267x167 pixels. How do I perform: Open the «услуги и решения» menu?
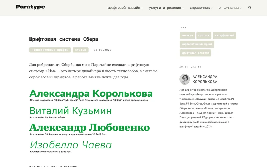coord(165,8)
